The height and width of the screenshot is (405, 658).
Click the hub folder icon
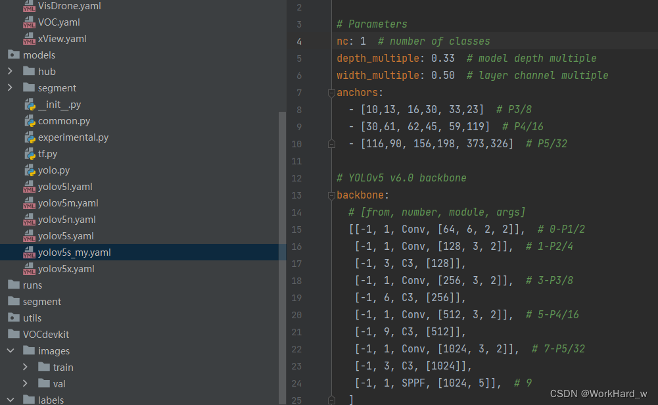(x=29, y=72)
